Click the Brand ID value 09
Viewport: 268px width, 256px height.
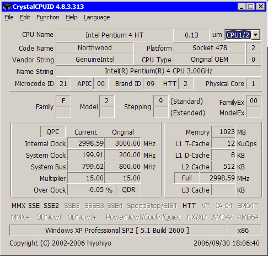tap(151, 84)
